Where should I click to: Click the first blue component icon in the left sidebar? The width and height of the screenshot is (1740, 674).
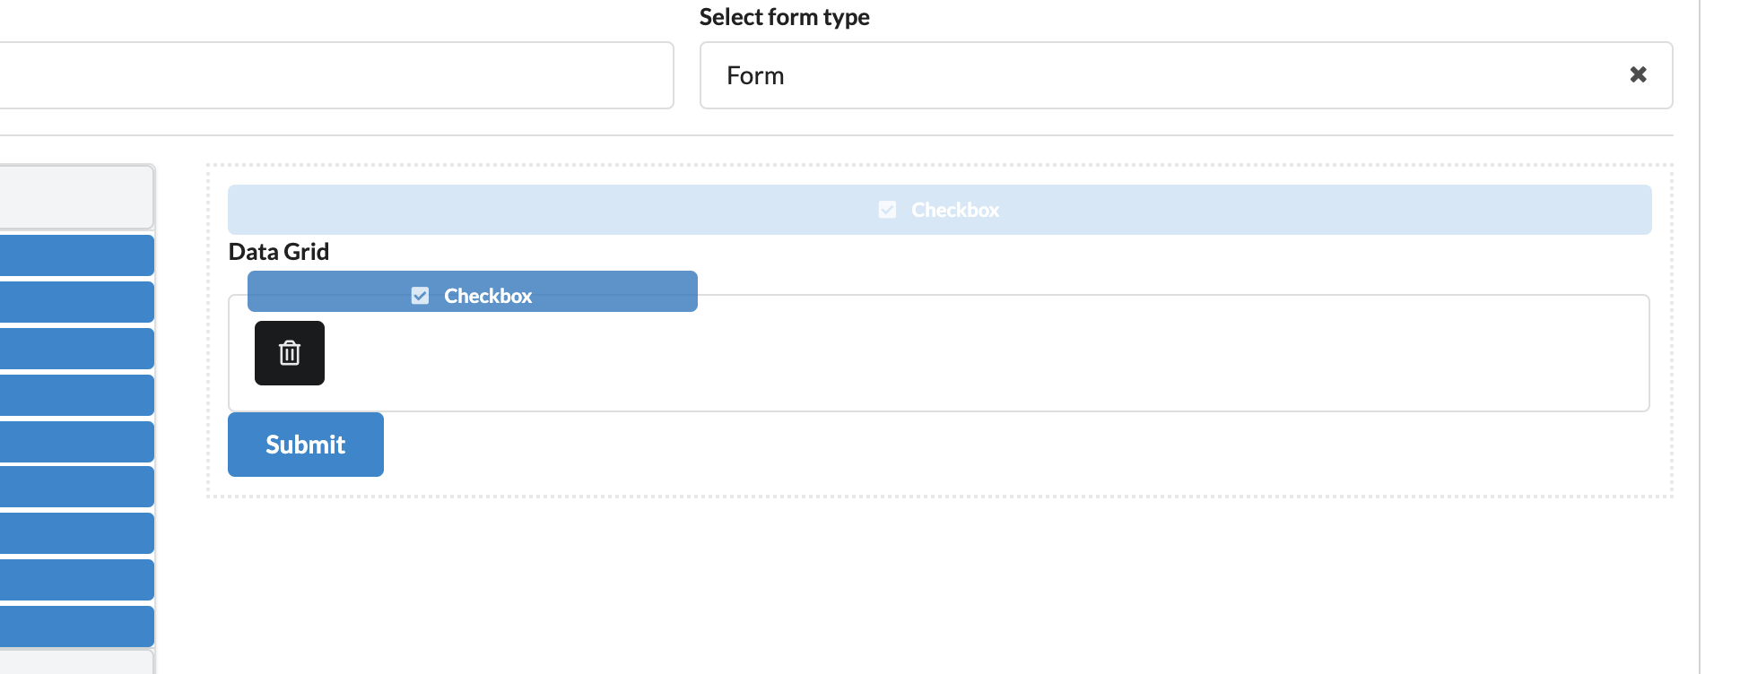tap(77, 255)
